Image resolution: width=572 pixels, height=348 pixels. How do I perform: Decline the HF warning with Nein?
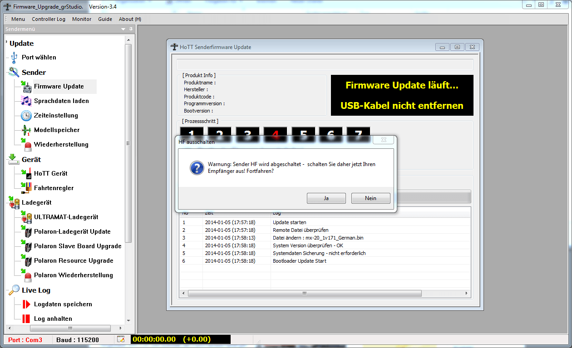(x=370, y=198)
